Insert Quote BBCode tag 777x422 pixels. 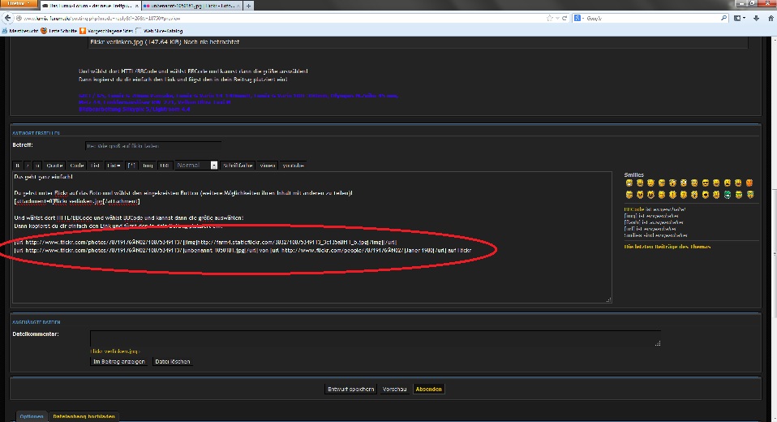pos(54,166)
